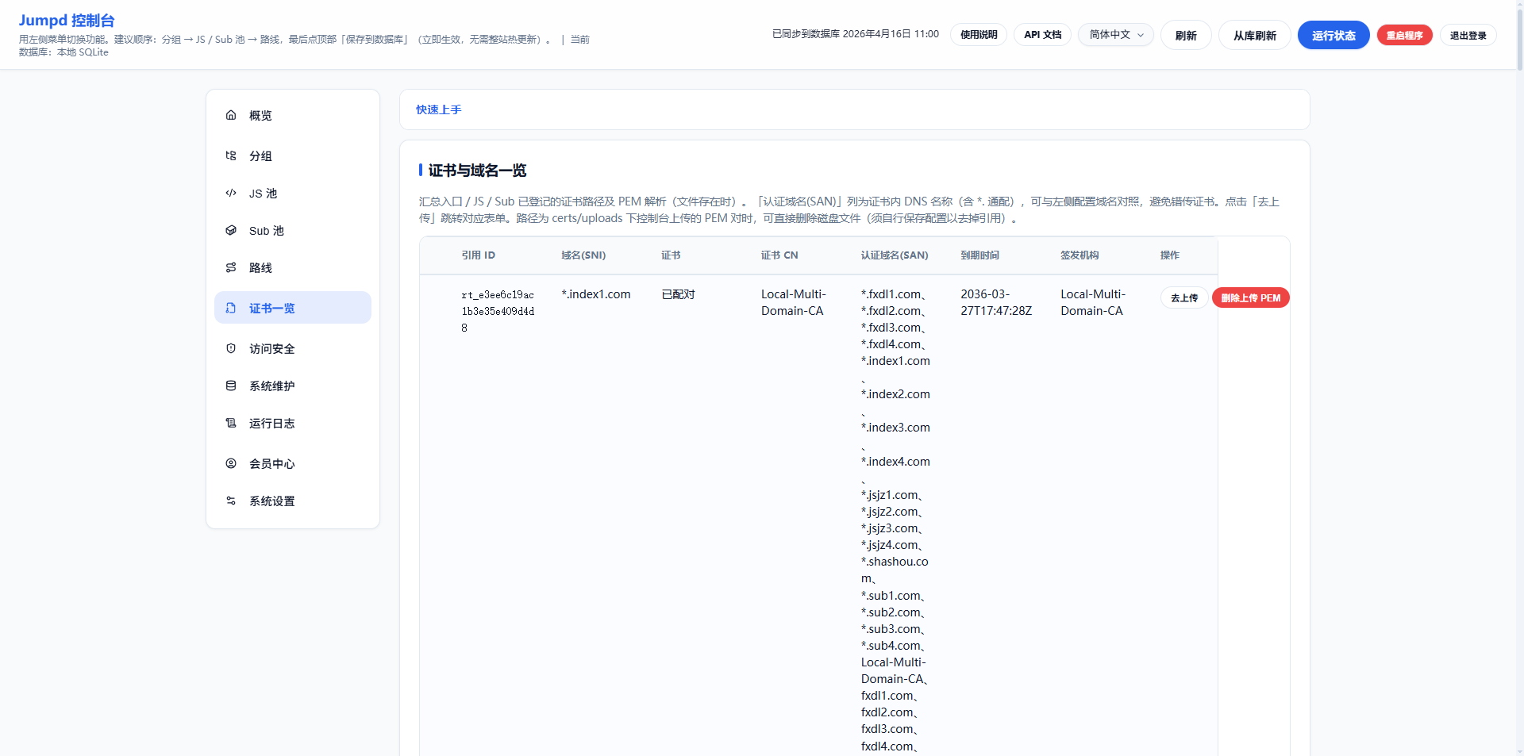Click the user icon beside 会员中心
Image resolution: width=1524 pixels, height=756 pixels.
(x=231, y=463)
